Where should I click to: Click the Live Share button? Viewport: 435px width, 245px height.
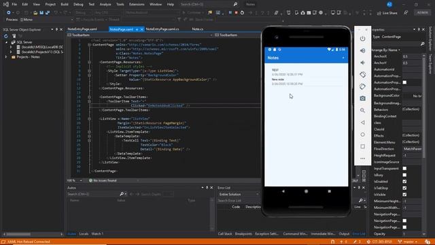tap(387, 13)
